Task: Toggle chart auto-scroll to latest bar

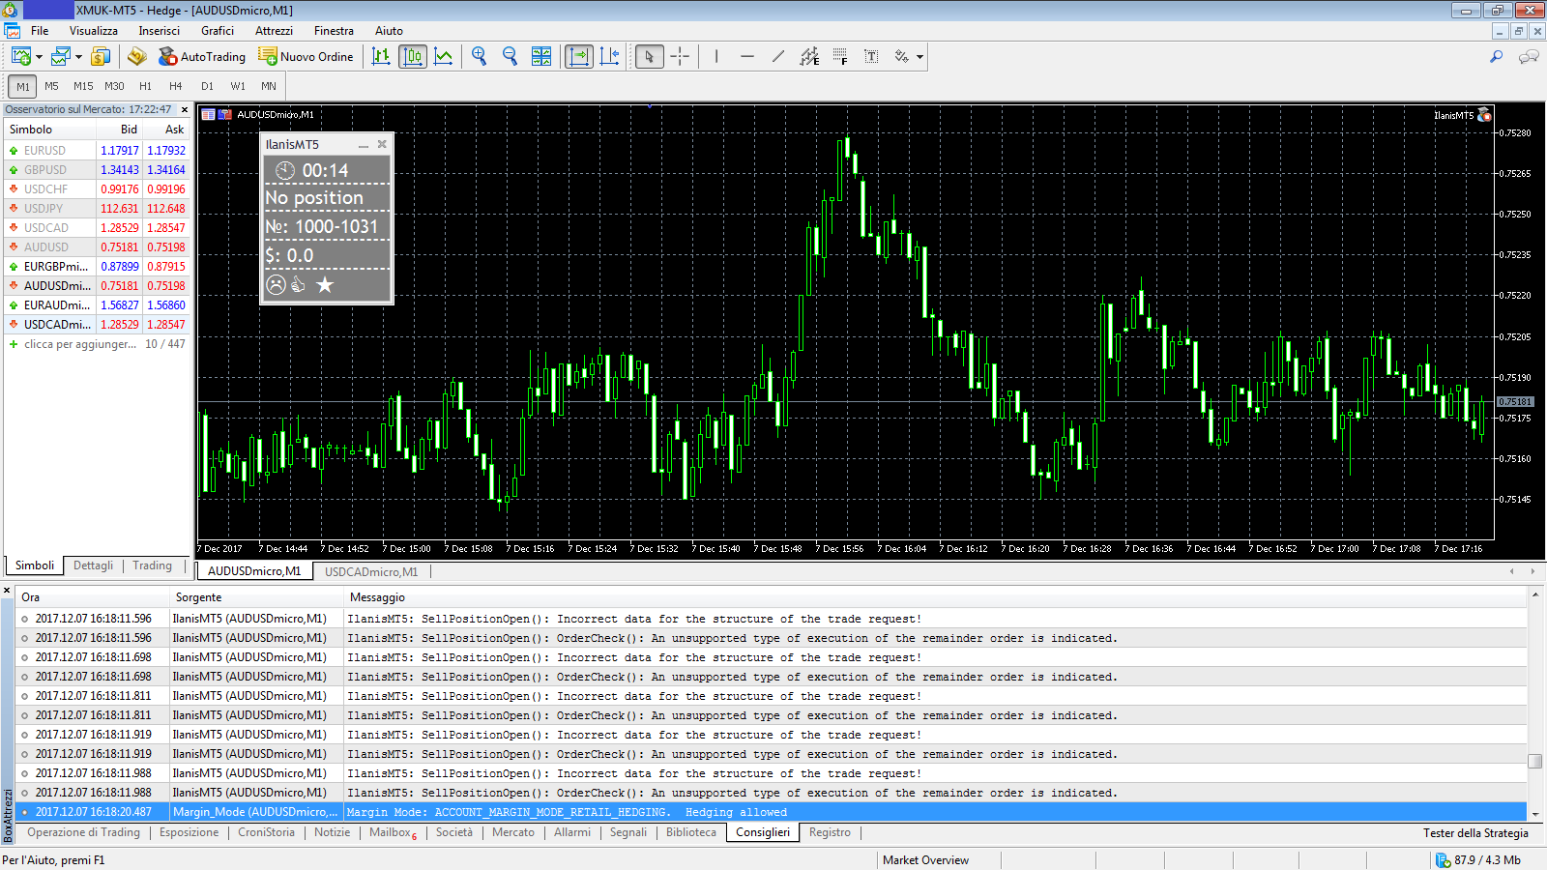Action: point(578,56)
